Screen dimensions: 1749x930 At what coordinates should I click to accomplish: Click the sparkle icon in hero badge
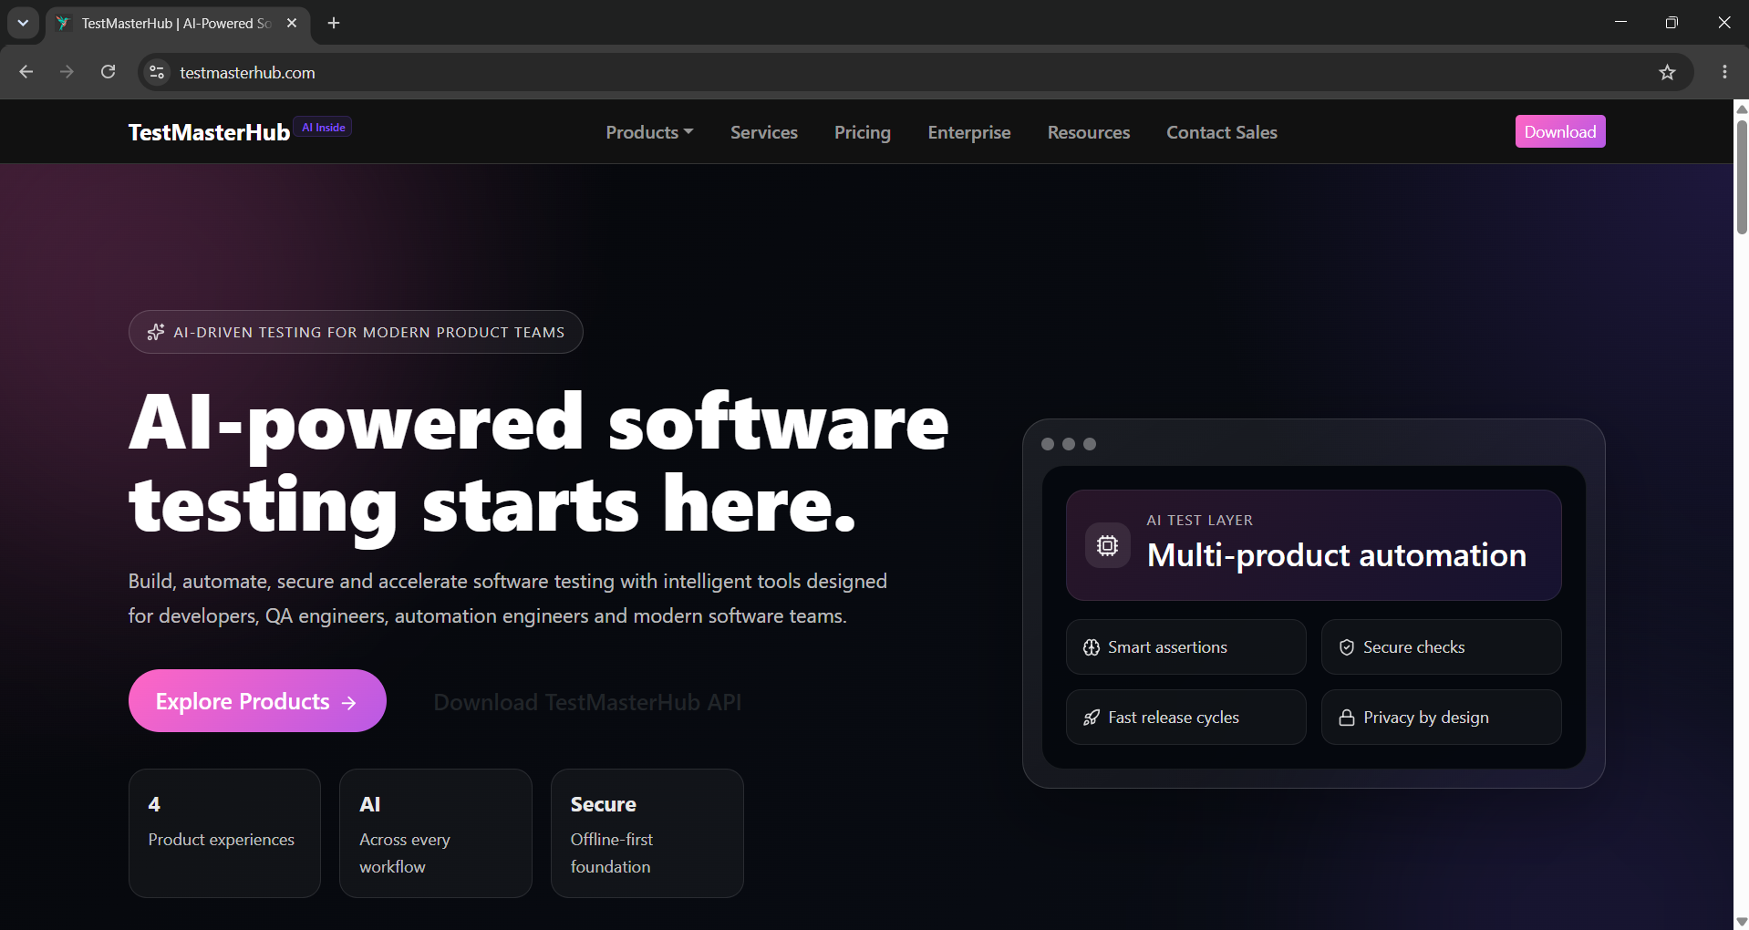click(x=156, y=332)
